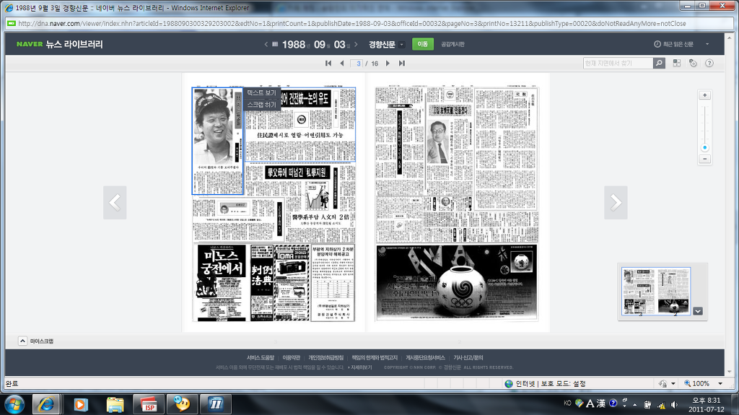The height and width of the screenshot is (415, 739).
Task: Click the NAVER logo
Action: point(30,44)
